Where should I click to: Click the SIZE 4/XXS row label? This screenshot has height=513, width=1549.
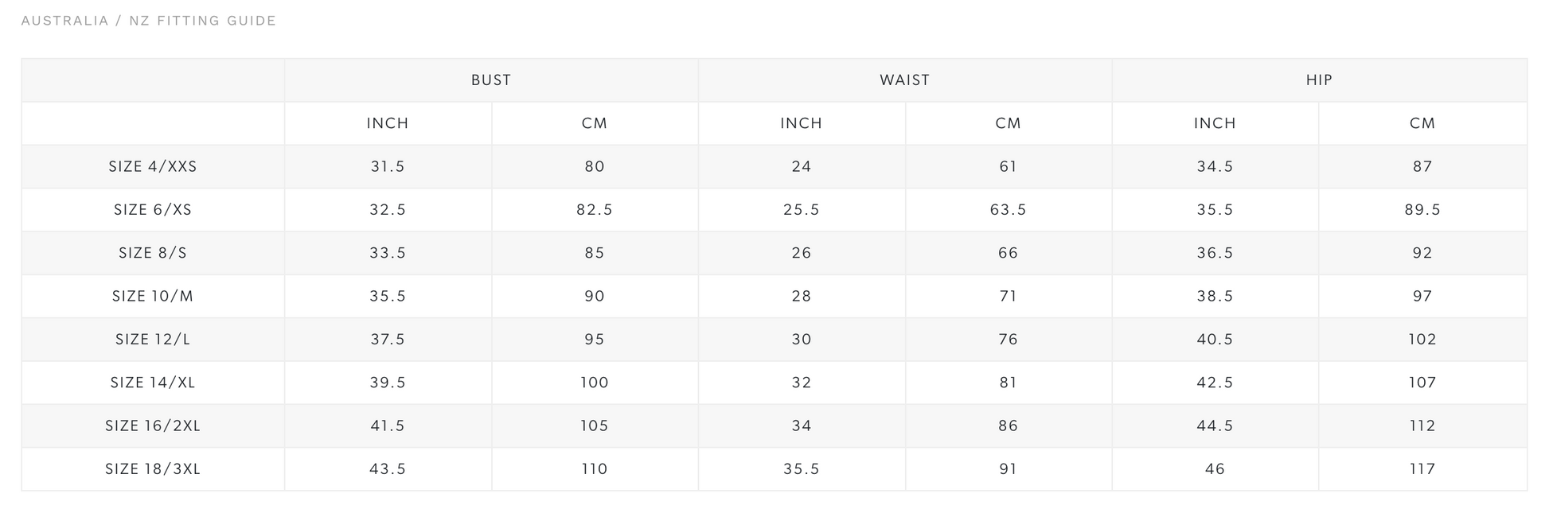pyautogui.click(x=153, y=167)
